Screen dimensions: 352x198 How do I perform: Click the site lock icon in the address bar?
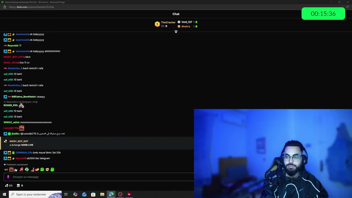click(5, 7)
